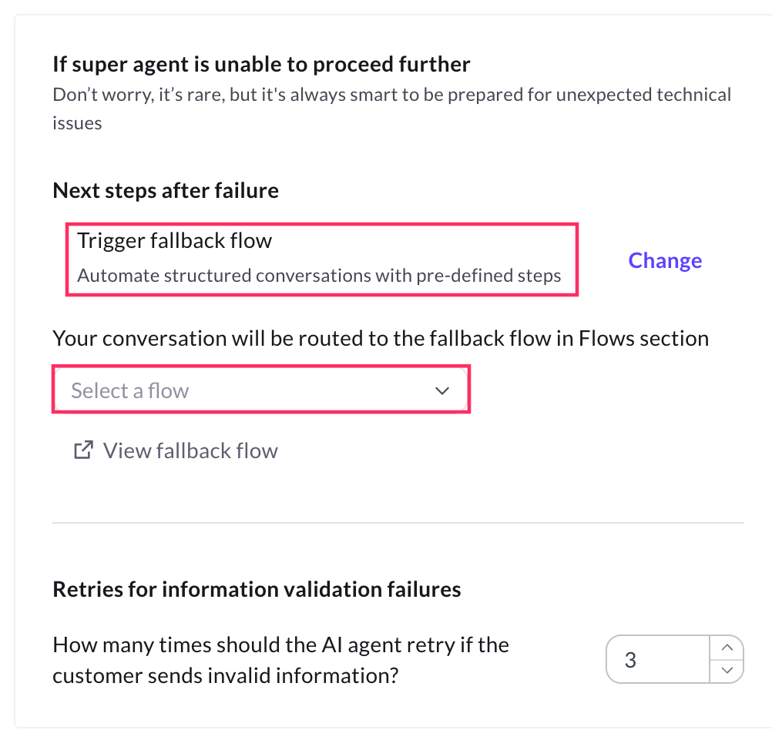The height and width of the screenshot is (730, 772).
Task: Open the View fallback flow link
Action: tap(190, 450)
